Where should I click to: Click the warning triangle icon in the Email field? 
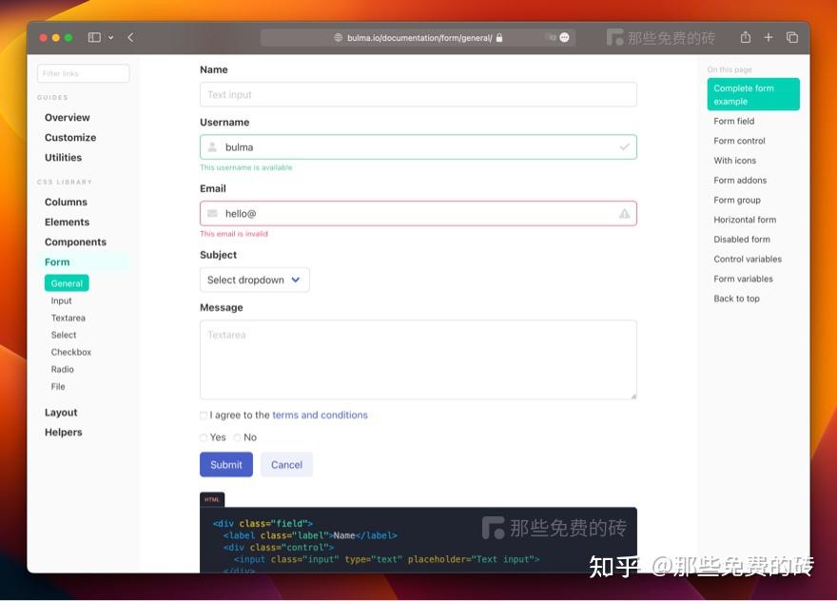click(x=624, y=213)
